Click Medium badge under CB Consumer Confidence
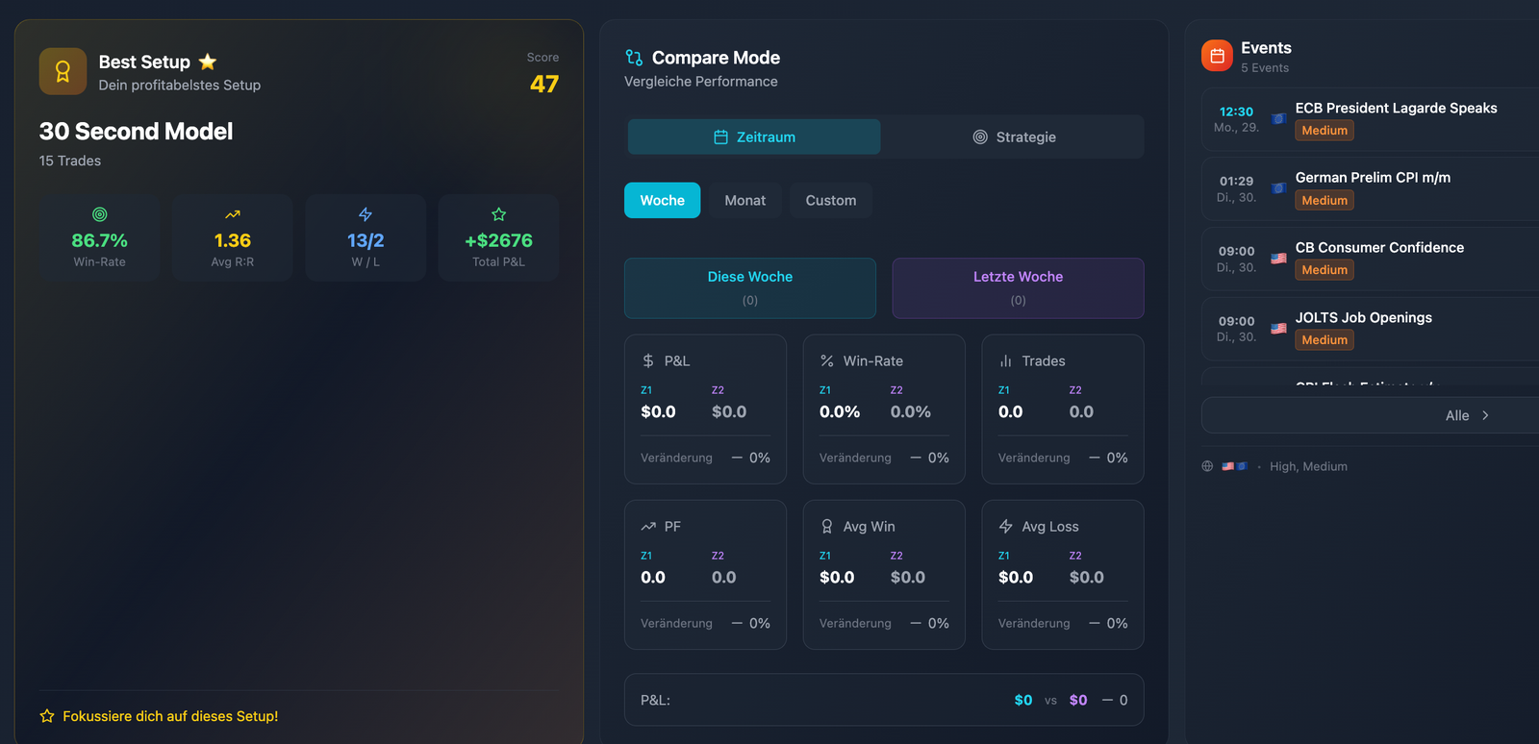1539x744 pixels. tap(1325, 270)
